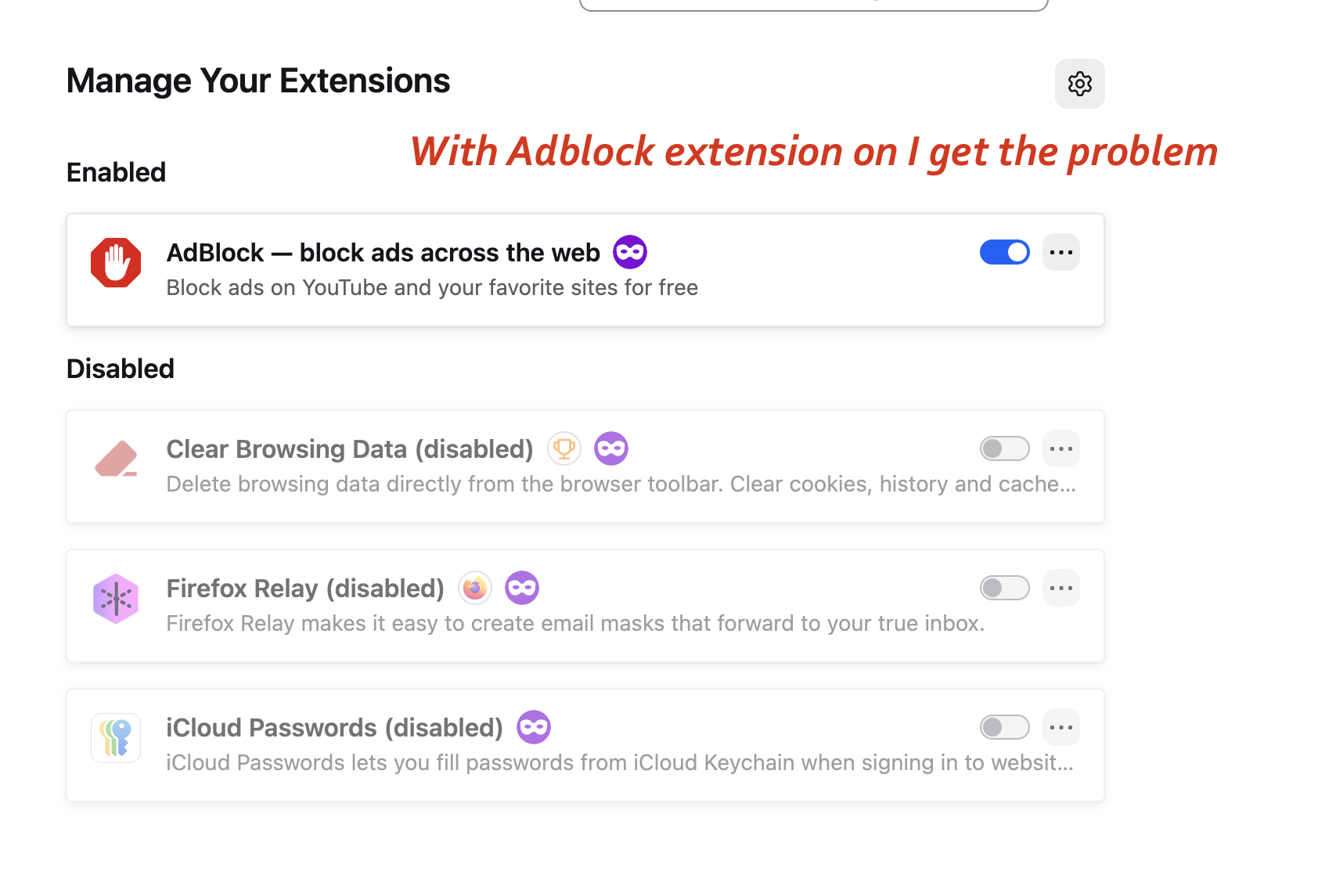The height and width of the screenshot is (875, 1318).
Task: Click AdBlock's purple private browsing mask badge
Action: pyautogui.click(x=630, y=252)
